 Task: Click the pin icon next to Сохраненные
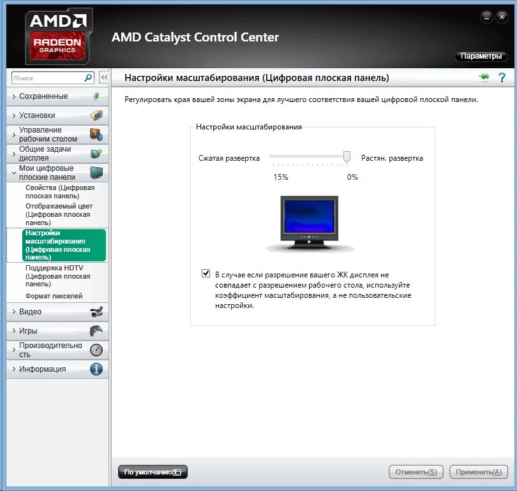click(x=96, y=96)
